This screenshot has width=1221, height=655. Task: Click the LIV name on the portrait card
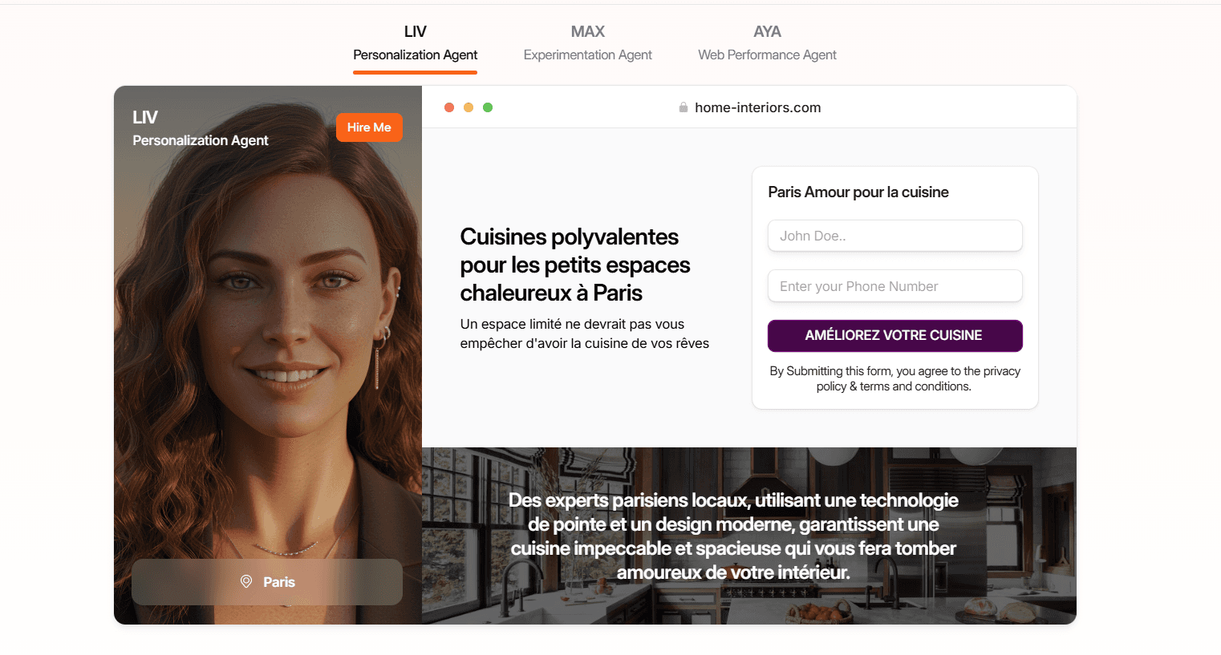click(145, 117)
